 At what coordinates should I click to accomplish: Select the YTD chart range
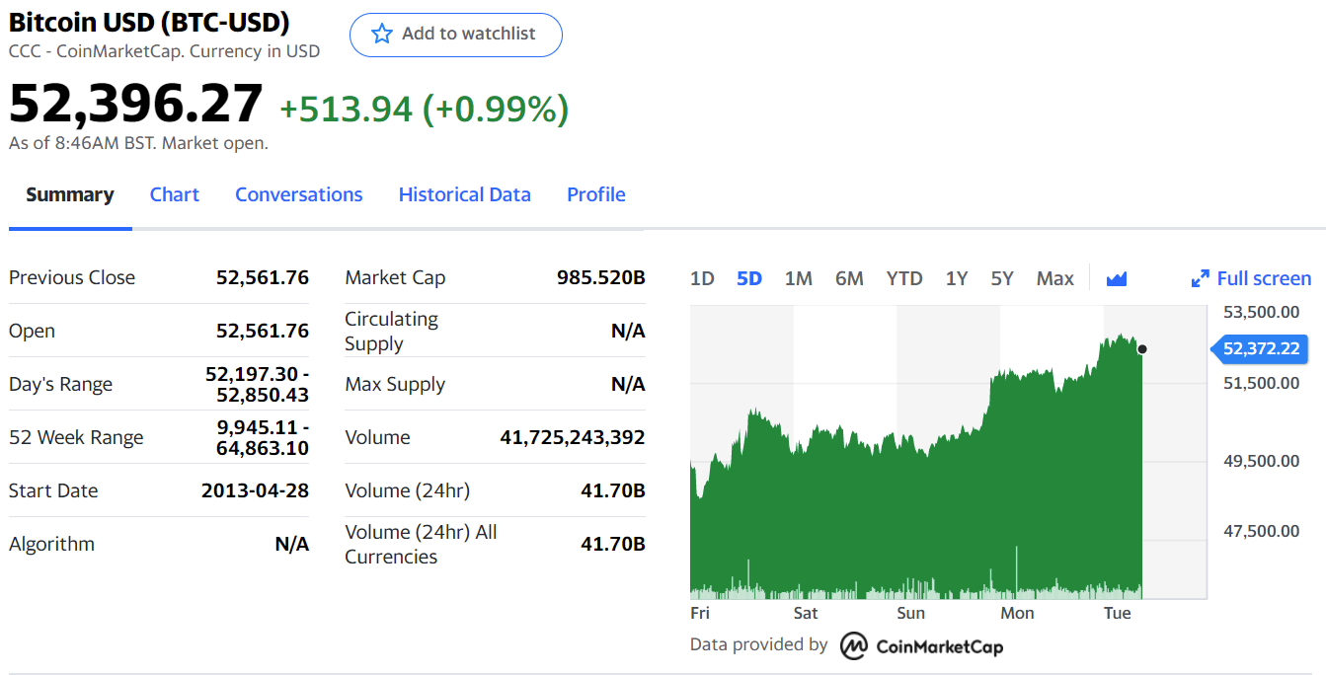(904, 278)
